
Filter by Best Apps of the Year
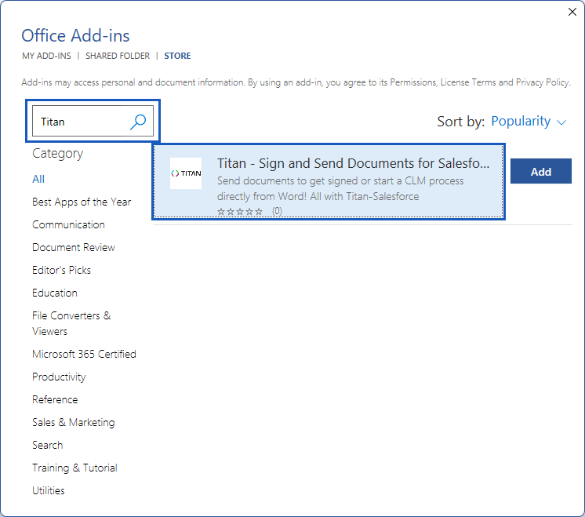82,202
